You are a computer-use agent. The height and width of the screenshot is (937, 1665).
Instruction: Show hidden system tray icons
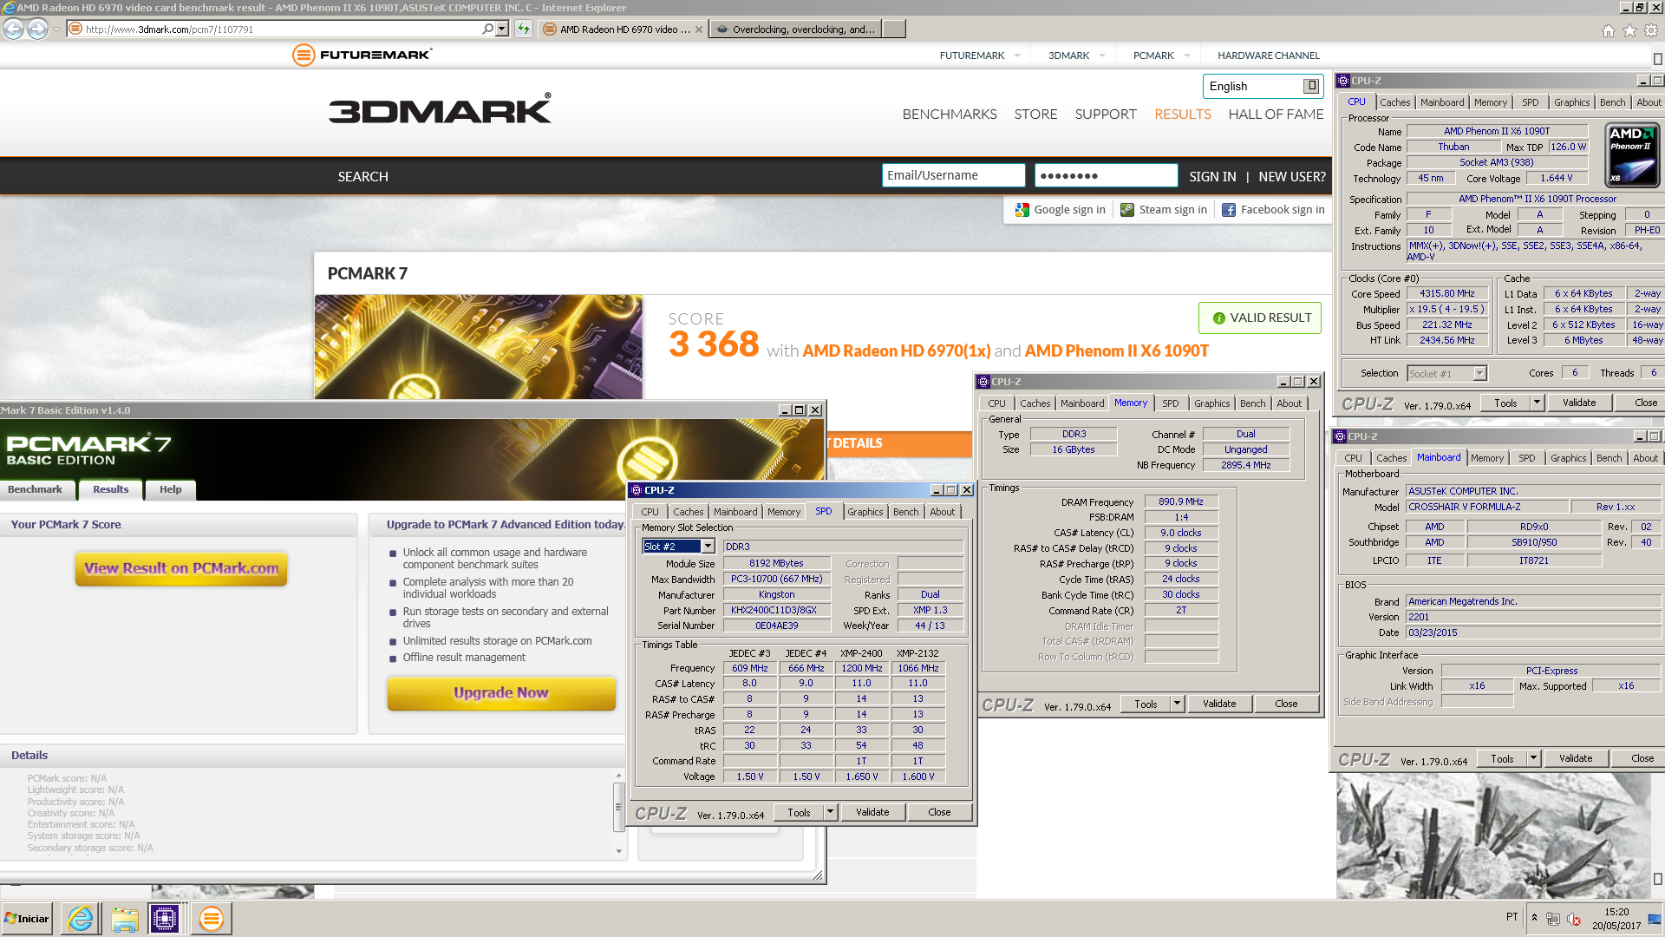click(1534, 918)
